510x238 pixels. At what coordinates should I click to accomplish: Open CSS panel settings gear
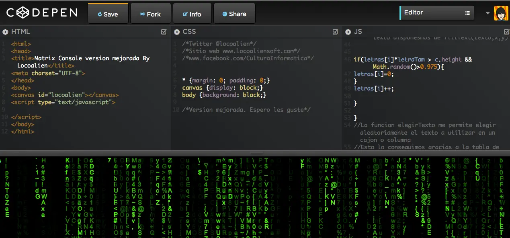pyautogui.click(x=177, y=32)
